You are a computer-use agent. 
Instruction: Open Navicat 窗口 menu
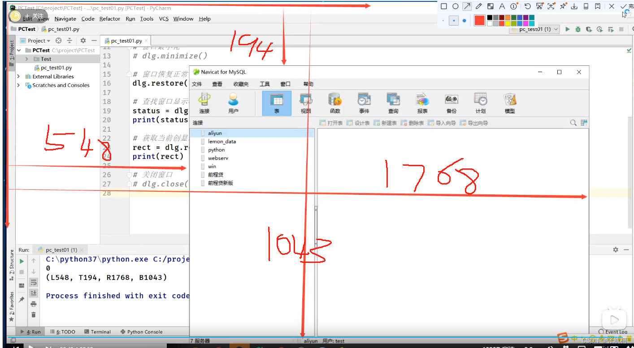tap(286, 84)
